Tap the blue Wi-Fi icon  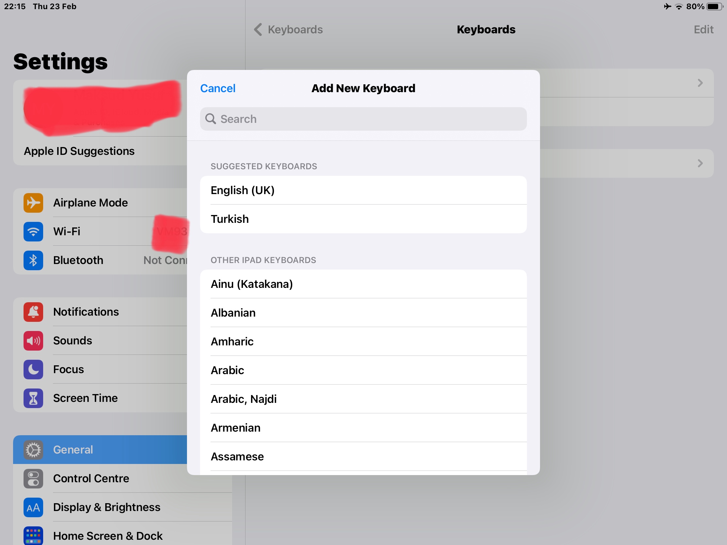[x=33, y=232]
